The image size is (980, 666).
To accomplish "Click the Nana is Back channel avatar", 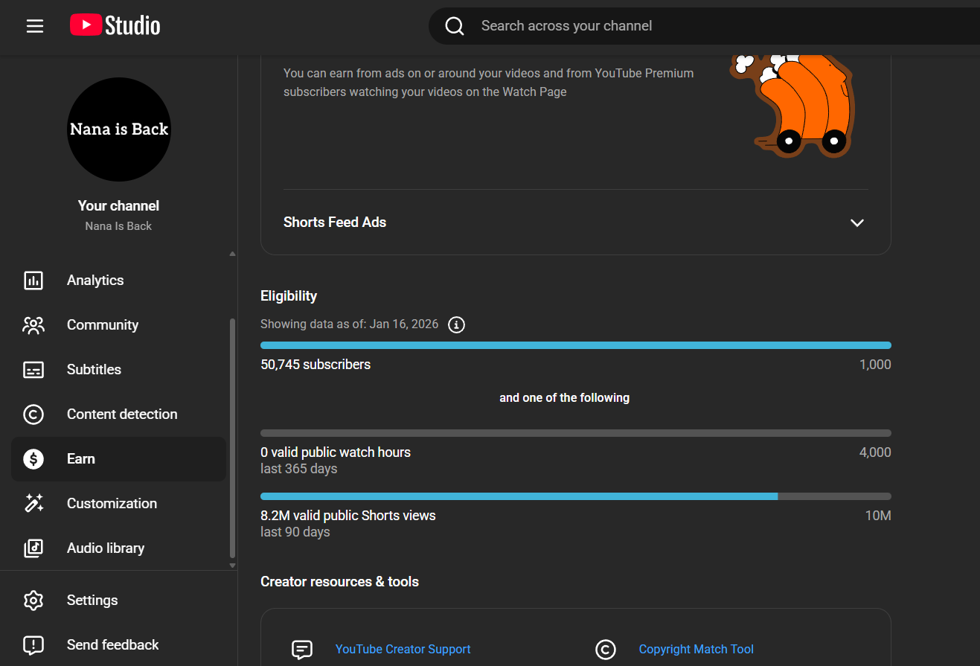I will pyautogui.click(x=119, y=129).
